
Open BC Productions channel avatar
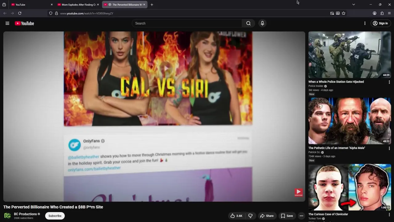click(7, 216)
